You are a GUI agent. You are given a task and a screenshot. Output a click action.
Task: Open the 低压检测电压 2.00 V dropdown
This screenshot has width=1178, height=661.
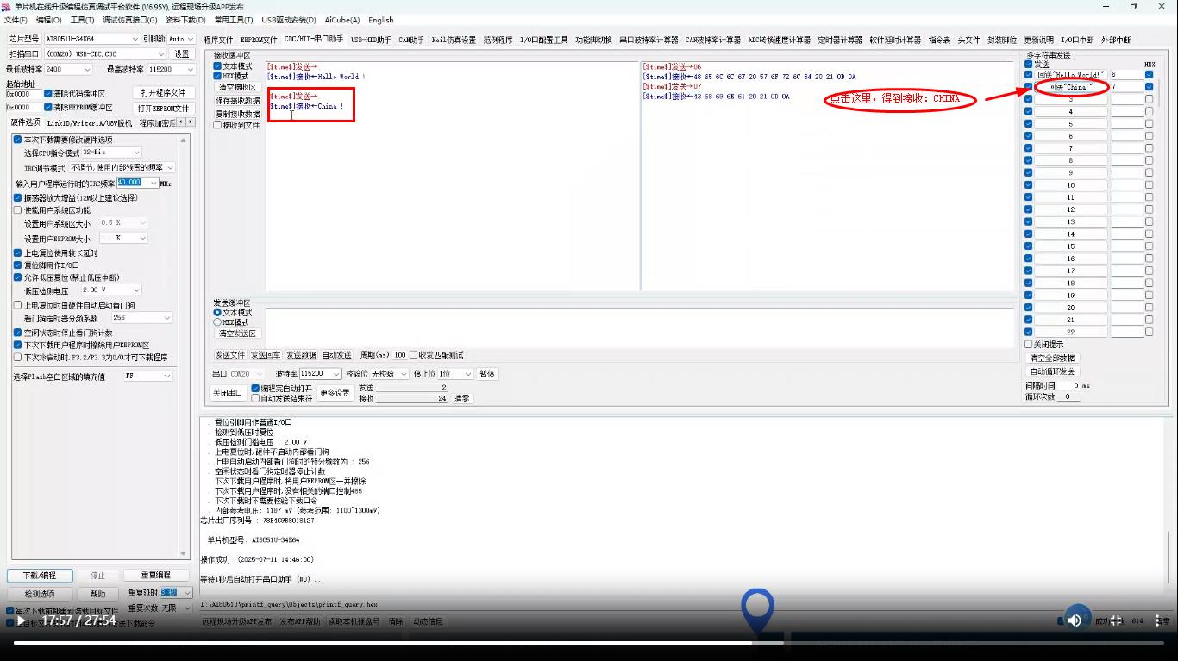coord(110,290)
